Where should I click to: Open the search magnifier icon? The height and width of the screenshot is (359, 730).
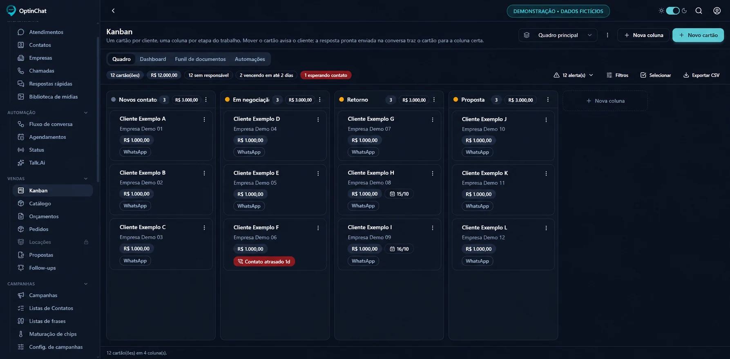pos(699,11)
